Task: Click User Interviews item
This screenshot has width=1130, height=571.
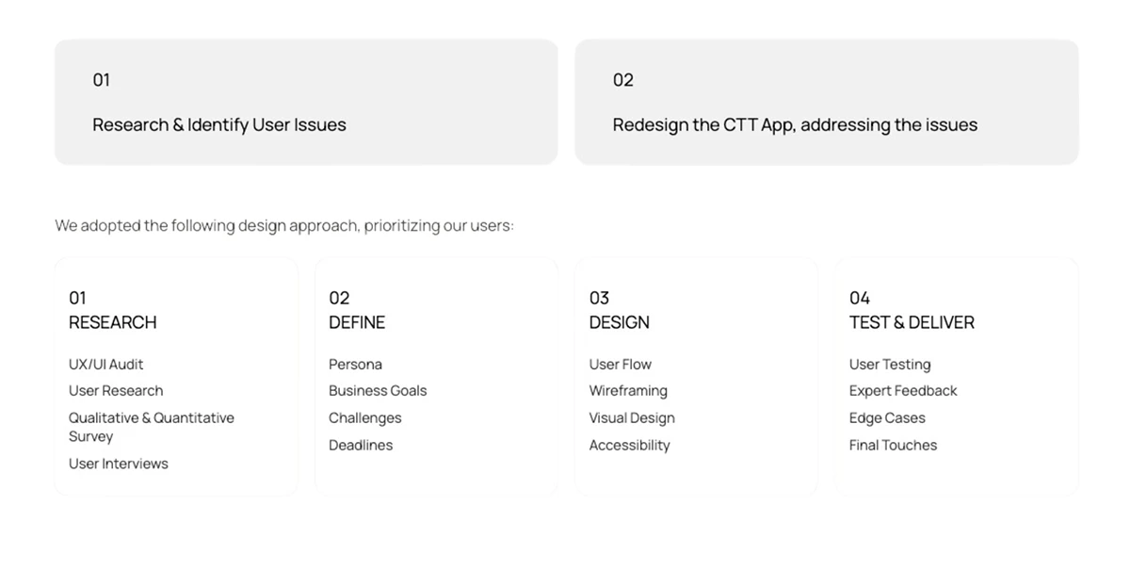Action: [119, 464]
